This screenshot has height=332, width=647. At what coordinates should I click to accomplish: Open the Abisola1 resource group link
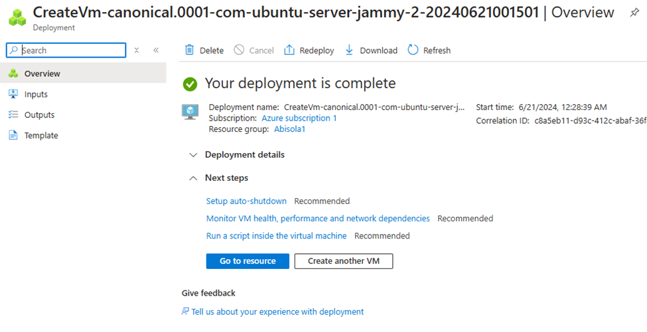point(289,129)
